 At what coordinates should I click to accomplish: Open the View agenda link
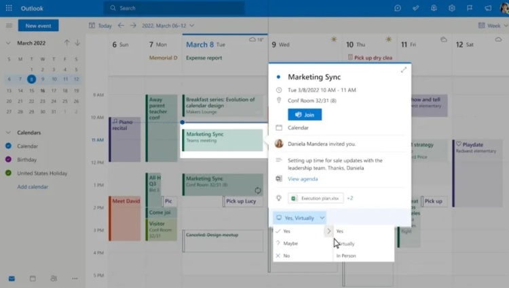click(x=303, y=179)
